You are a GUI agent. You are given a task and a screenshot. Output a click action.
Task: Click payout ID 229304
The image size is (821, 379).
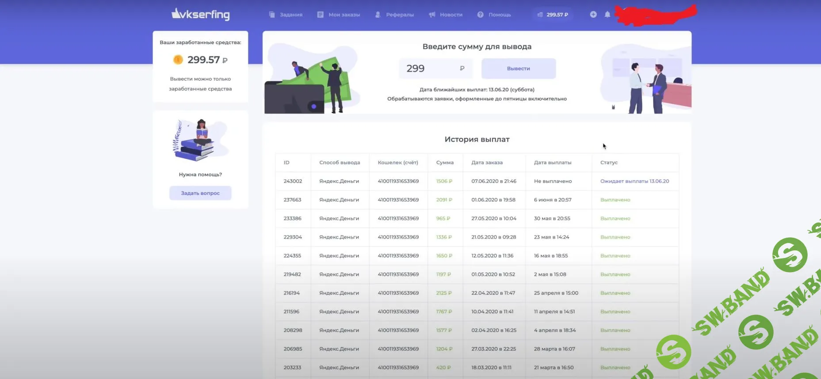coord(293,237)
